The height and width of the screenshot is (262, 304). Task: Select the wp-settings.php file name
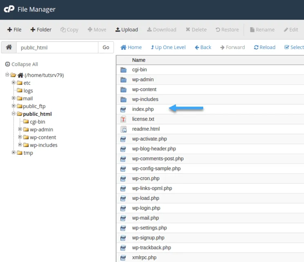(149, 228)
